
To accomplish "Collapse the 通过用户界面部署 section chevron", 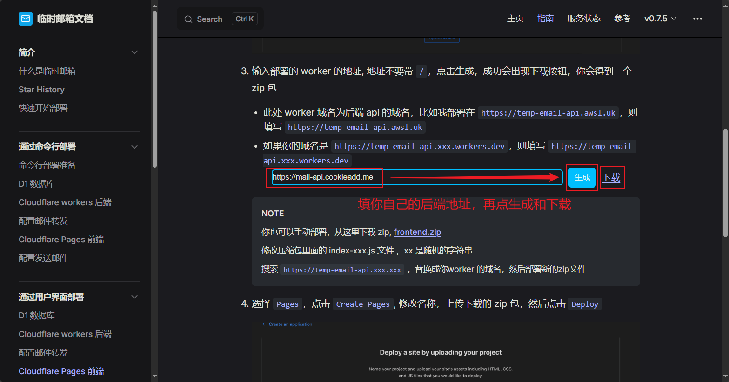I will pos(134,297).
